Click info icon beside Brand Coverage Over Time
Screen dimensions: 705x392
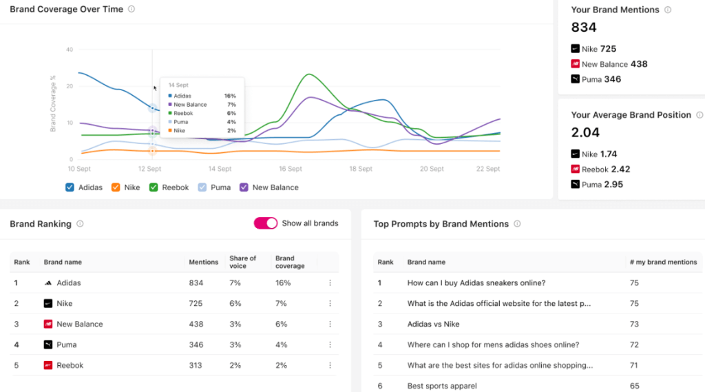pyautogui.click(x=131, y=10)
